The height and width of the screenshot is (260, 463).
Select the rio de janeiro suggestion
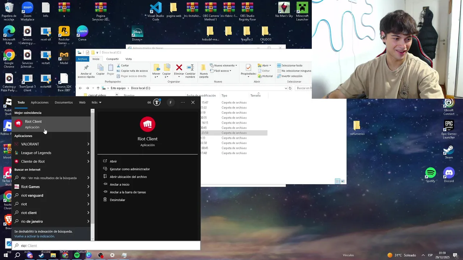pos(51,221)
